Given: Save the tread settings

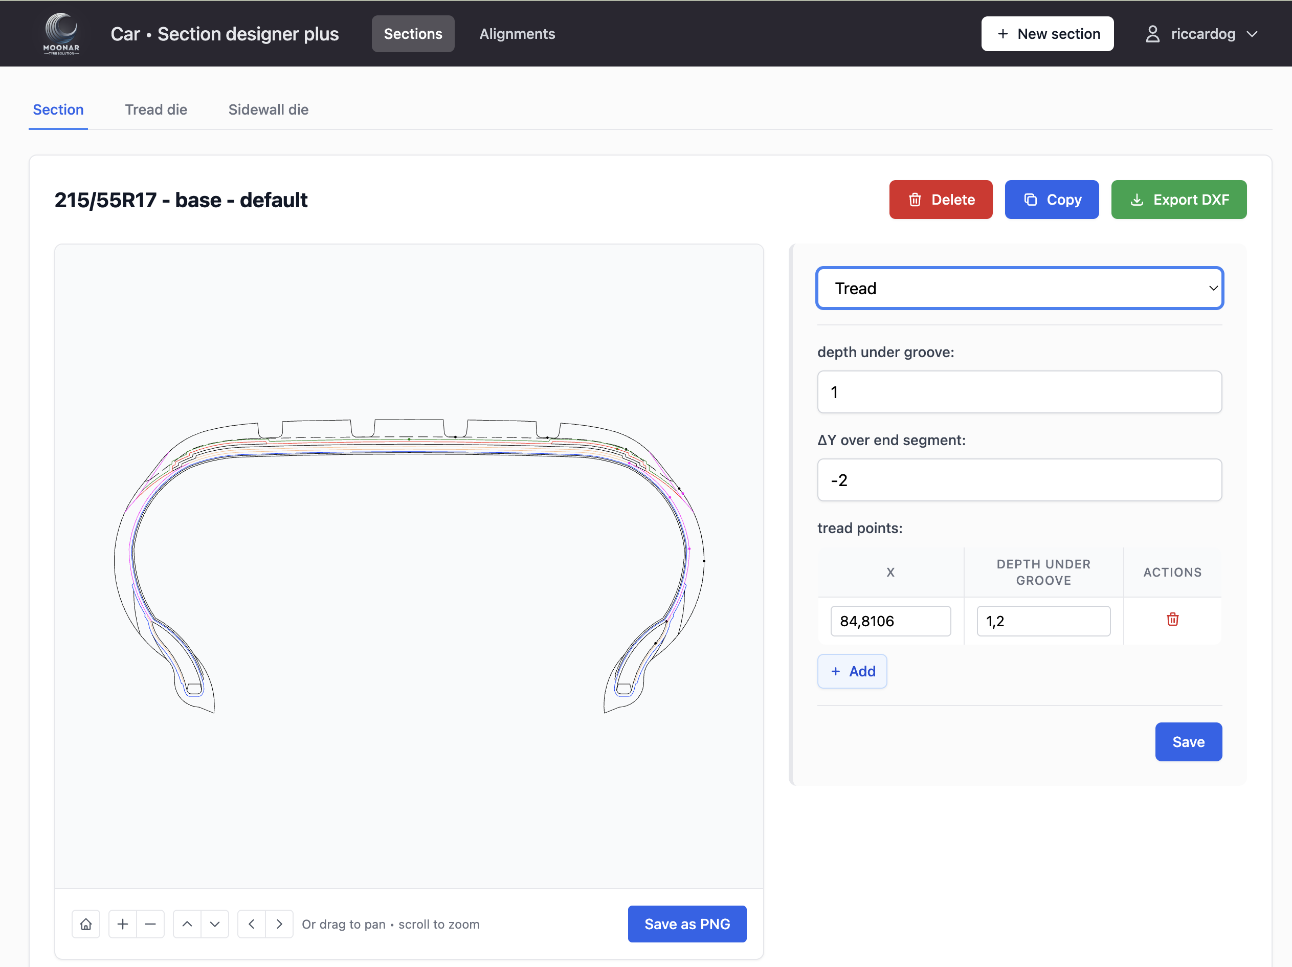Looking at the screenshot, I should coord(1189,741).
